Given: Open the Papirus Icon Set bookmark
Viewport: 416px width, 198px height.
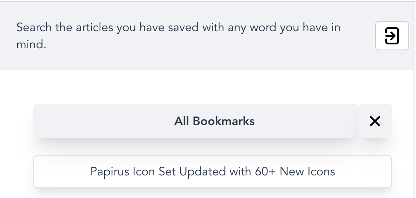Looking at the screenshot, I should click(213, 172).
